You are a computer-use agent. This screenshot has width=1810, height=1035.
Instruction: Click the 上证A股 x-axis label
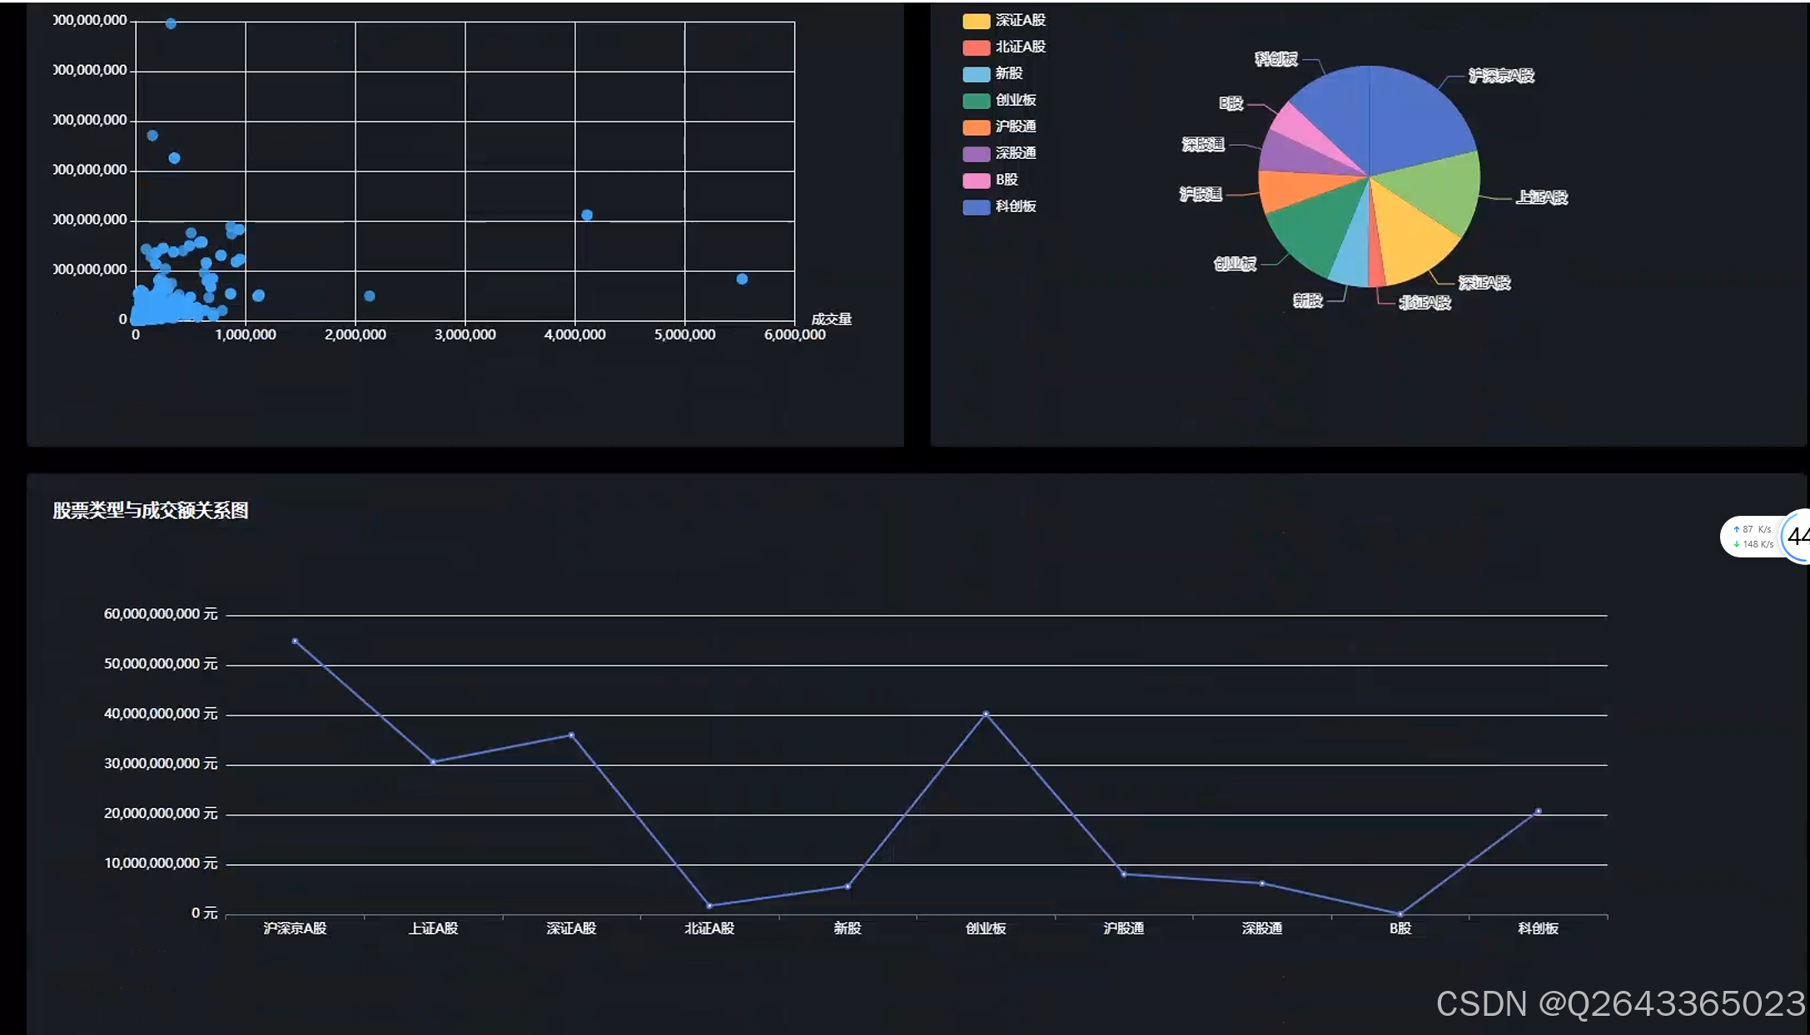433,929
